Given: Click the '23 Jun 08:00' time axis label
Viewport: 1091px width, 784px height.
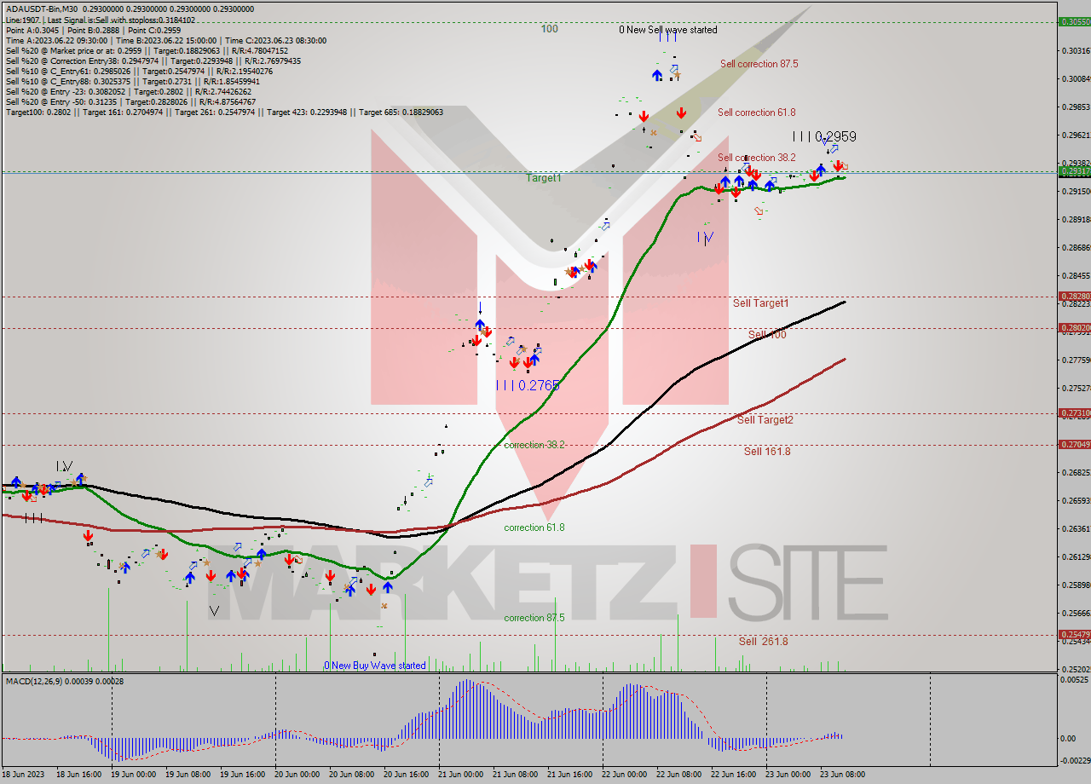Looking at the screenshot, I should click(841, 775).
